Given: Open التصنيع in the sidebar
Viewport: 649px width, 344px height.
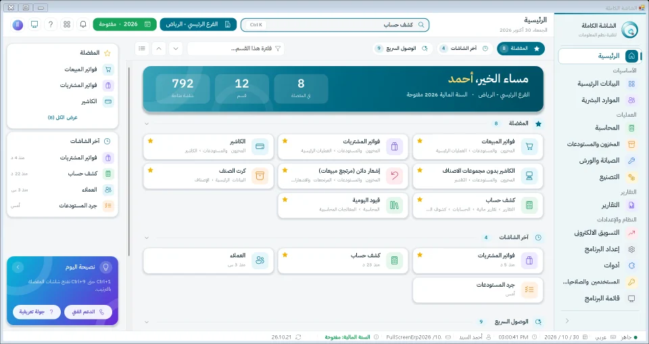Looking at the screenshot, I should coord(600,177).
